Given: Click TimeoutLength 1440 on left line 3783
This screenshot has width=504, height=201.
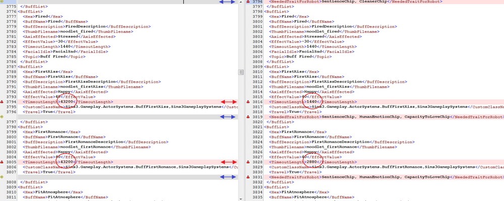Looking at the screenshot, I should click(x=67, y=47).
